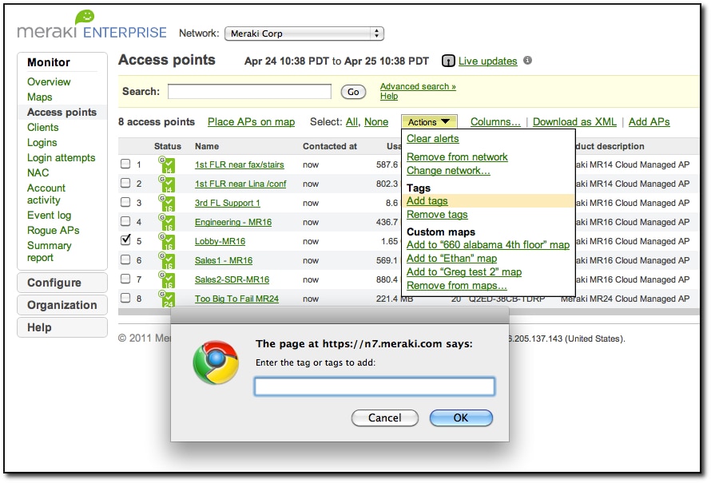The width and height of the screenshot is (711, 483).
Task: Click status icon for 1st FLR near Lina /conf
Action: click(166, 184)
